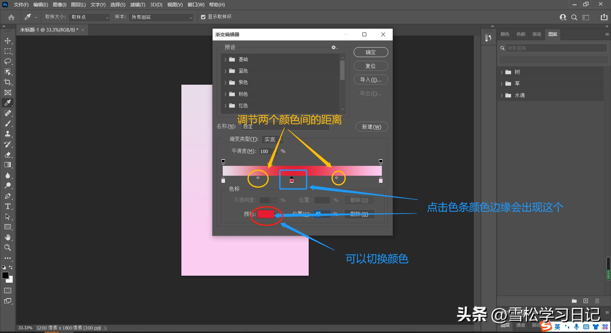The width and height of the screenshot is (611, 333).
Task: Select the Eyedropper tool
Action: pos(8,103)
